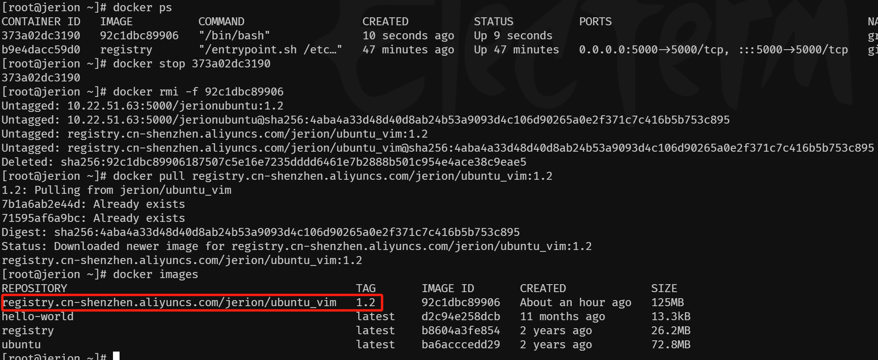Click the docker pull registry.cn-shenzhen command
The image size is (878, 360).
(x=333, y=176)
